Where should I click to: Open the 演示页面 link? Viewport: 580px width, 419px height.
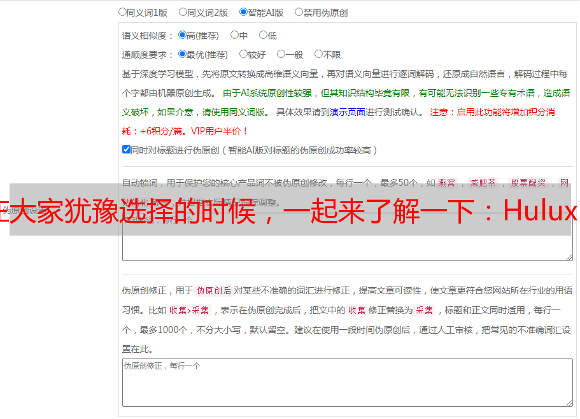pos(347,112)
